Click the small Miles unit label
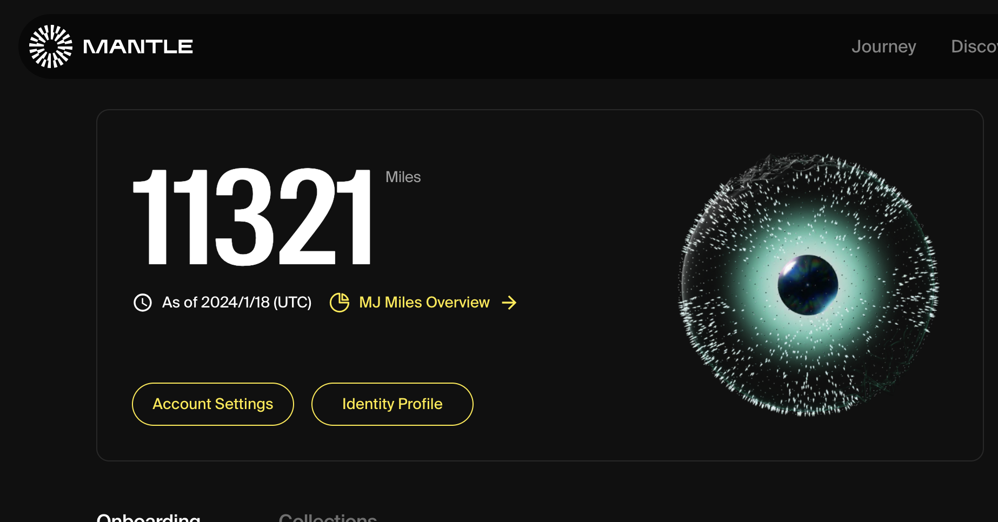 click(403, 177)
